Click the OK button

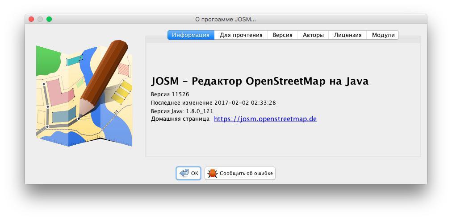pos(188,173)
